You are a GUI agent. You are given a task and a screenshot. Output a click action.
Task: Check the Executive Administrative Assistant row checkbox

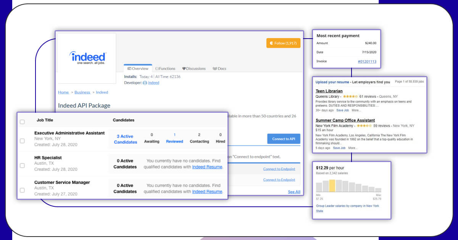tap(22, 141)
